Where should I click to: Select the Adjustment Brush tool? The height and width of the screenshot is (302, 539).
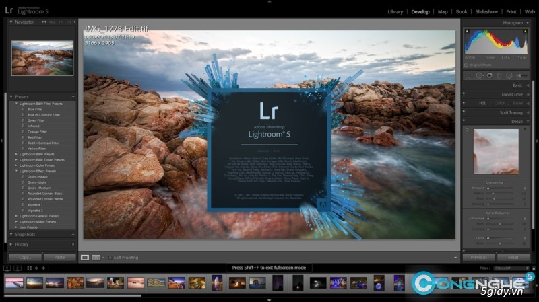tap(522, 75)
